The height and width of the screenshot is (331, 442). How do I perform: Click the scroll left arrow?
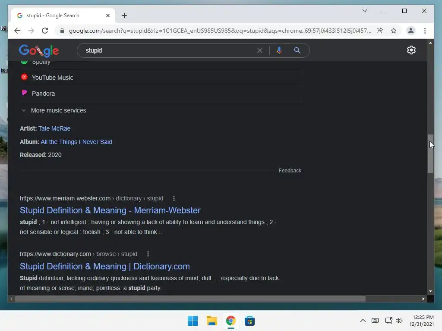pos(11,299)
